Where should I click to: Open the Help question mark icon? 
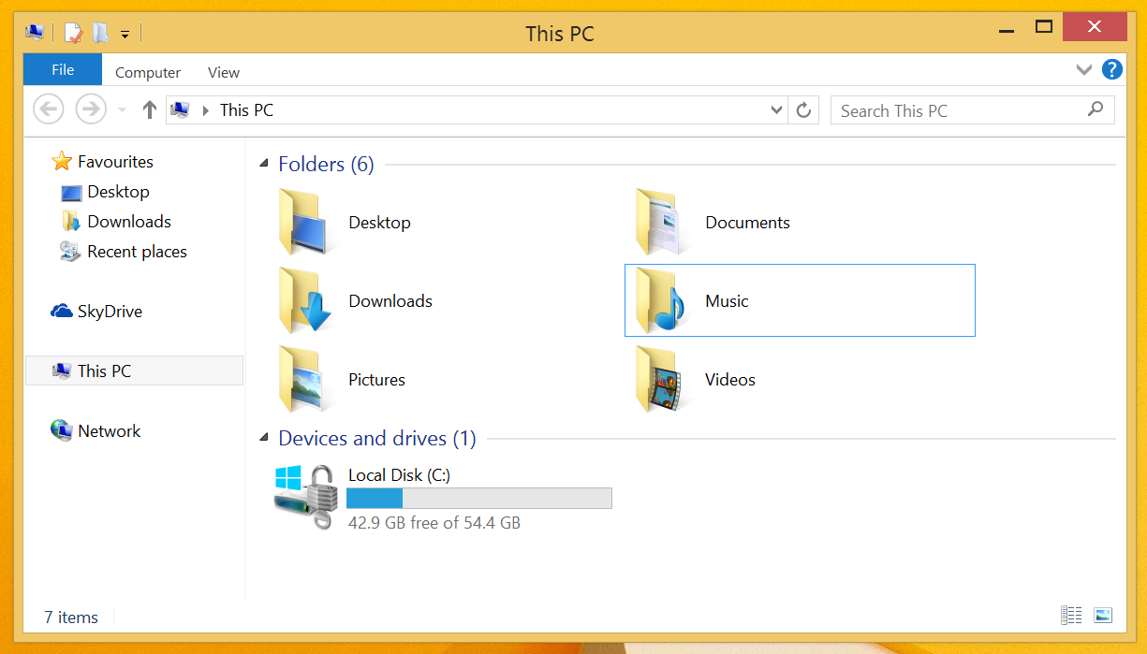click(x=1111, y=69)
